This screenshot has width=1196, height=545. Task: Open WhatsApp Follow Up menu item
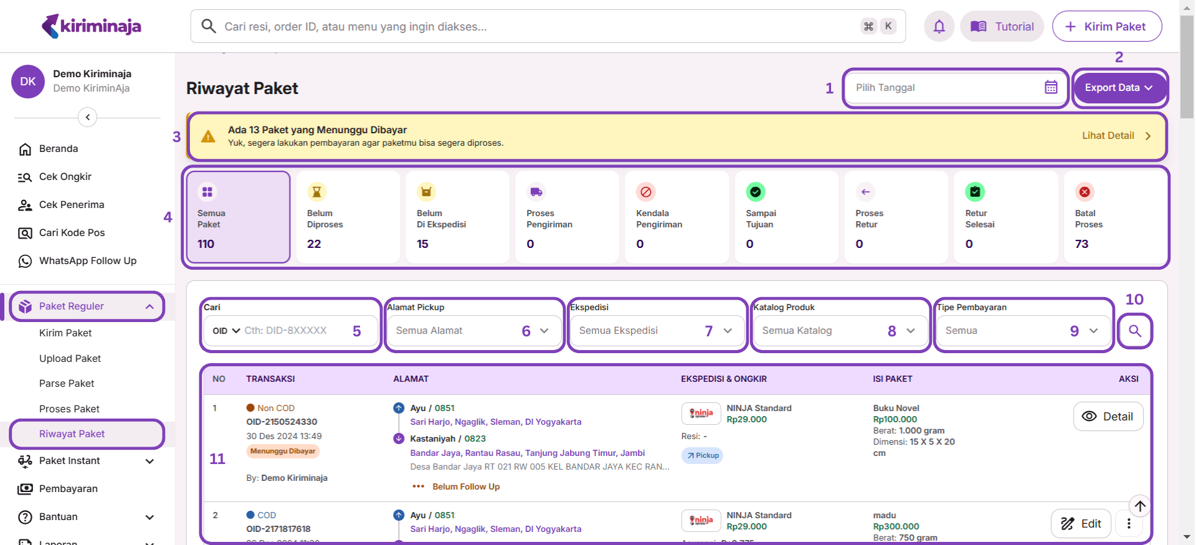[x=87, y=261]
